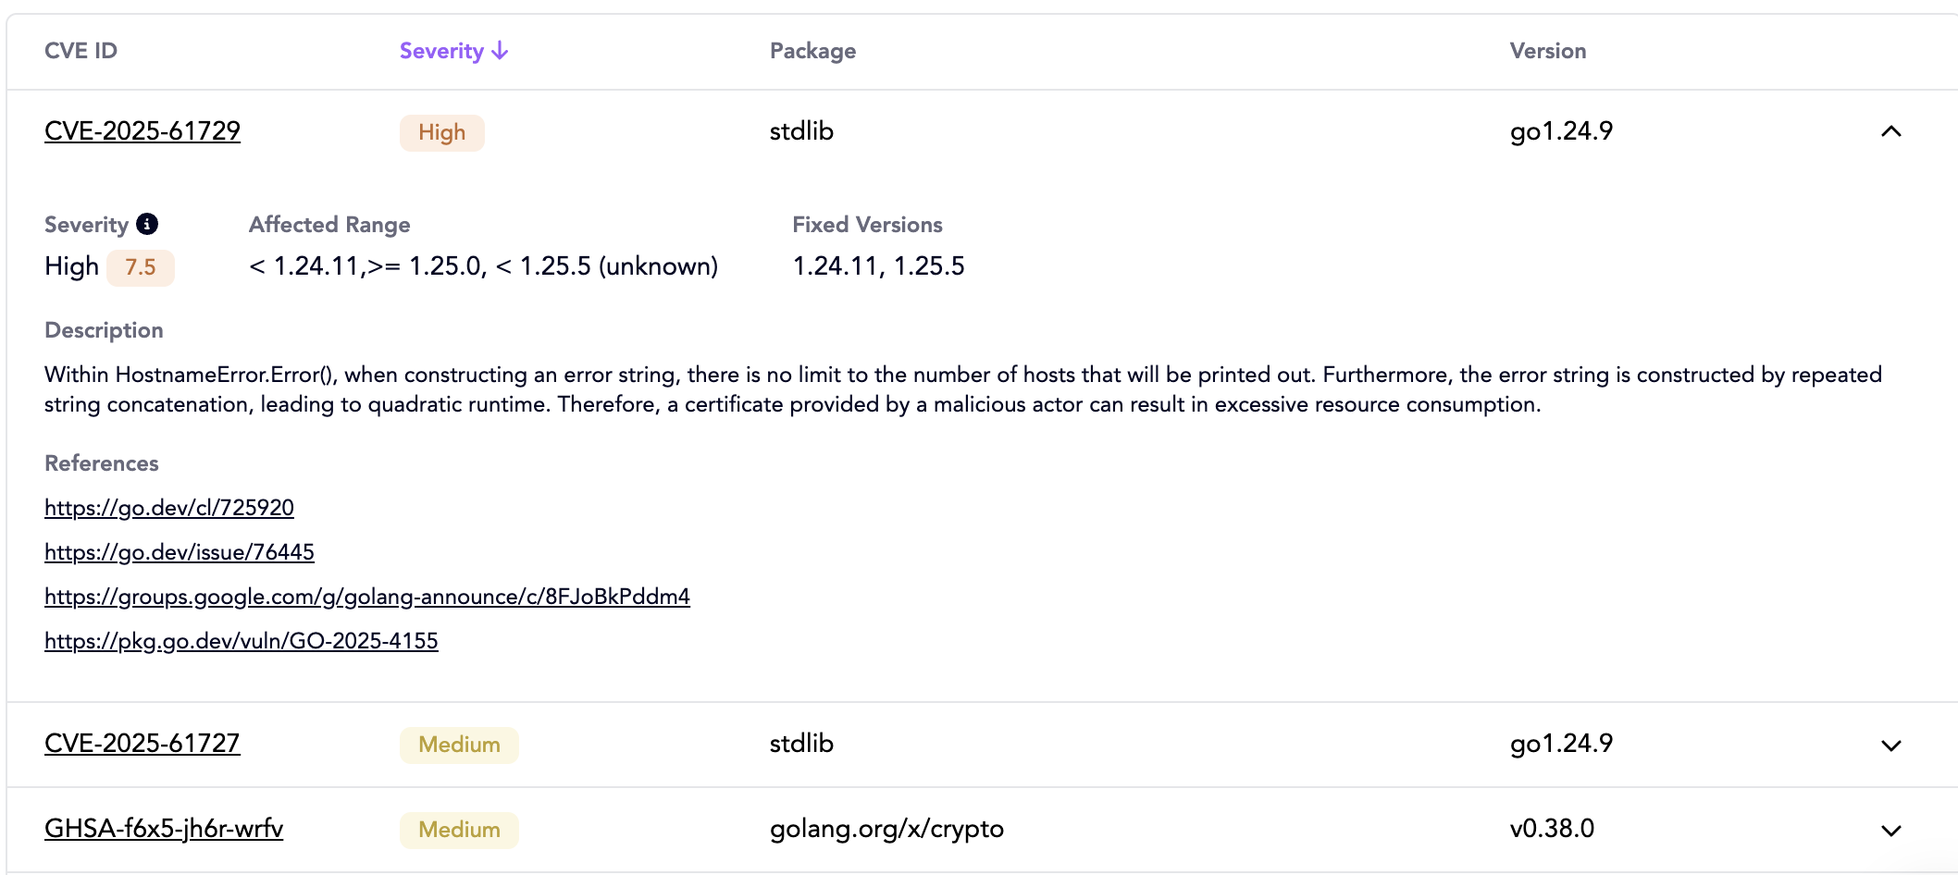1958x875 pixels.
Task: Click the Medium badge for GHSA-f6x5-jh6r-wrfv
Action: [459, 830]
